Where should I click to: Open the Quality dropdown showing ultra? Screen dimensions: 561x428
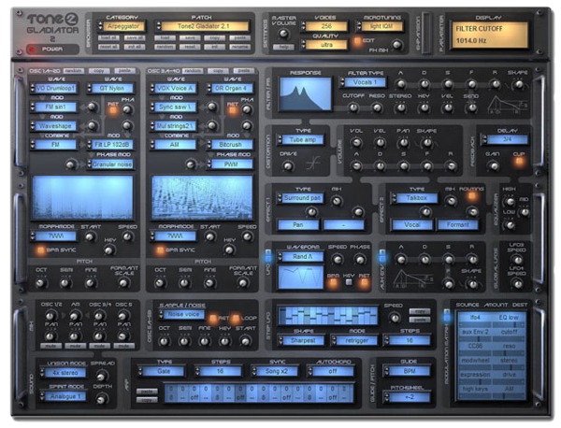pyautogui.click(x=324, y=45)
